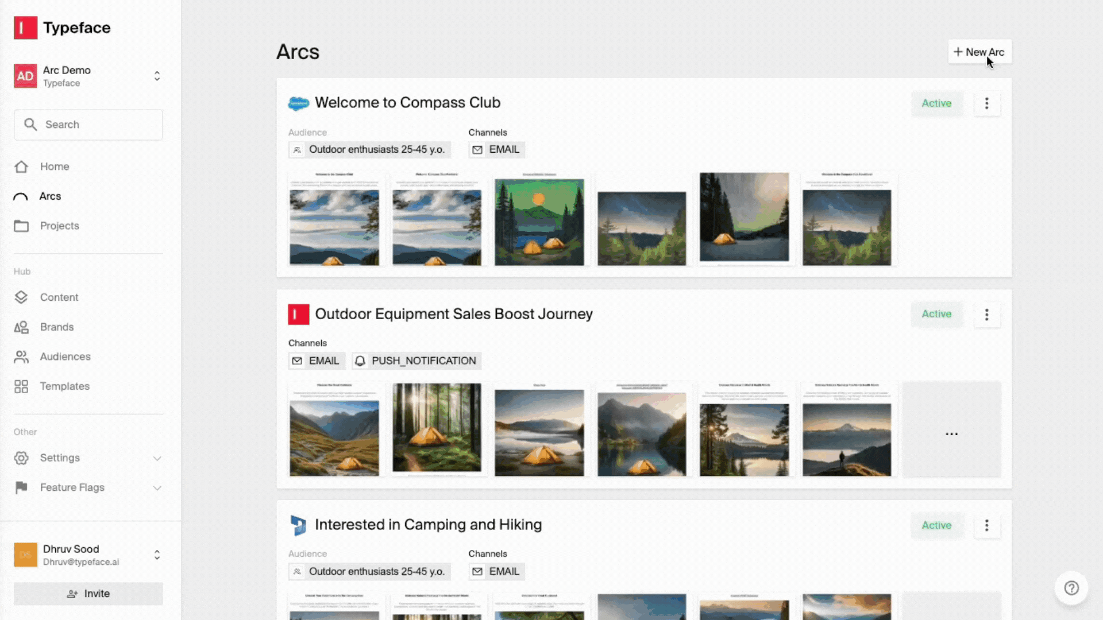1103x620 pixels.
Task: Click the Typeface logo at top left
Action: pos(62,28)
